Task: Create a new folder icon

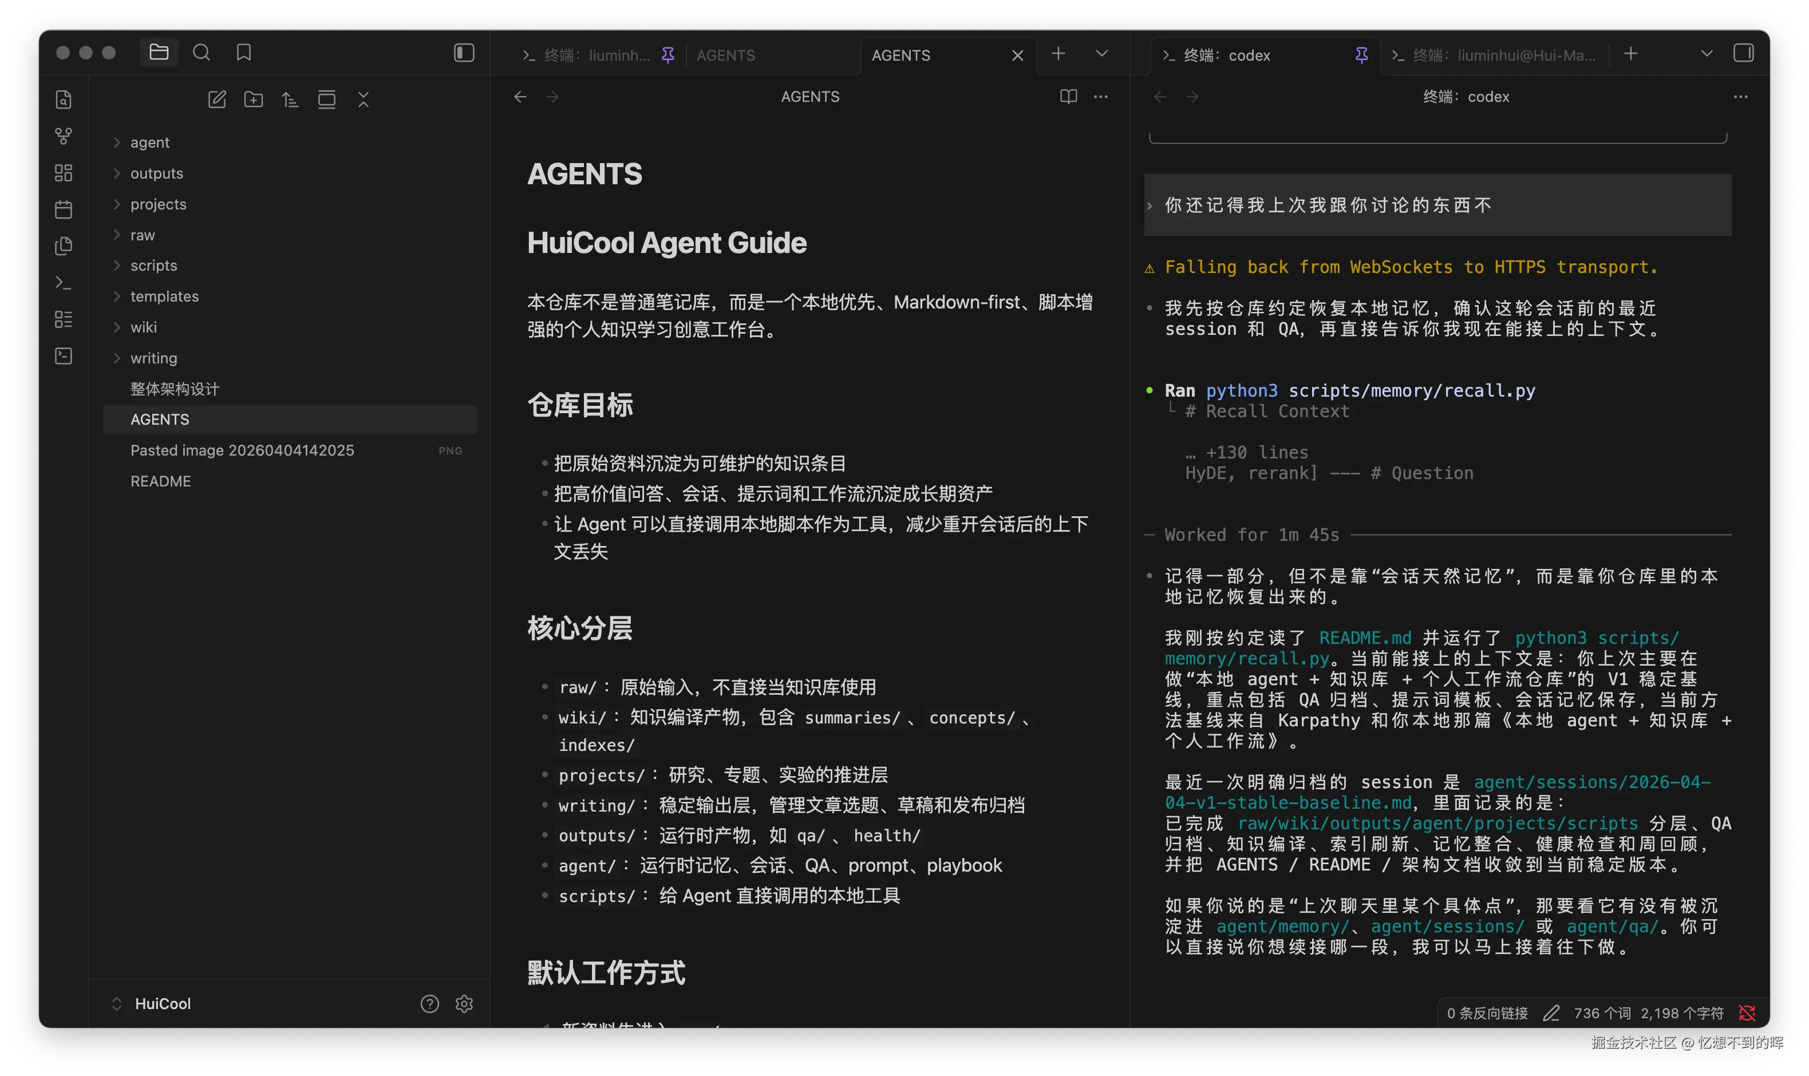Action: point(254,100)
